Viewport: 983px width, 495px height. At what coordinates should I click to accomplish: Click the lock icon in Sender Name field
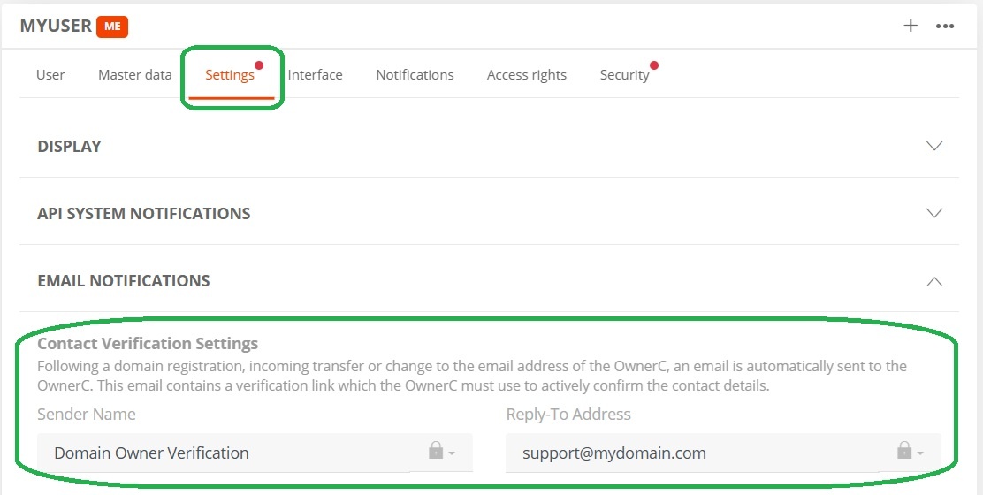pos(436,450)
